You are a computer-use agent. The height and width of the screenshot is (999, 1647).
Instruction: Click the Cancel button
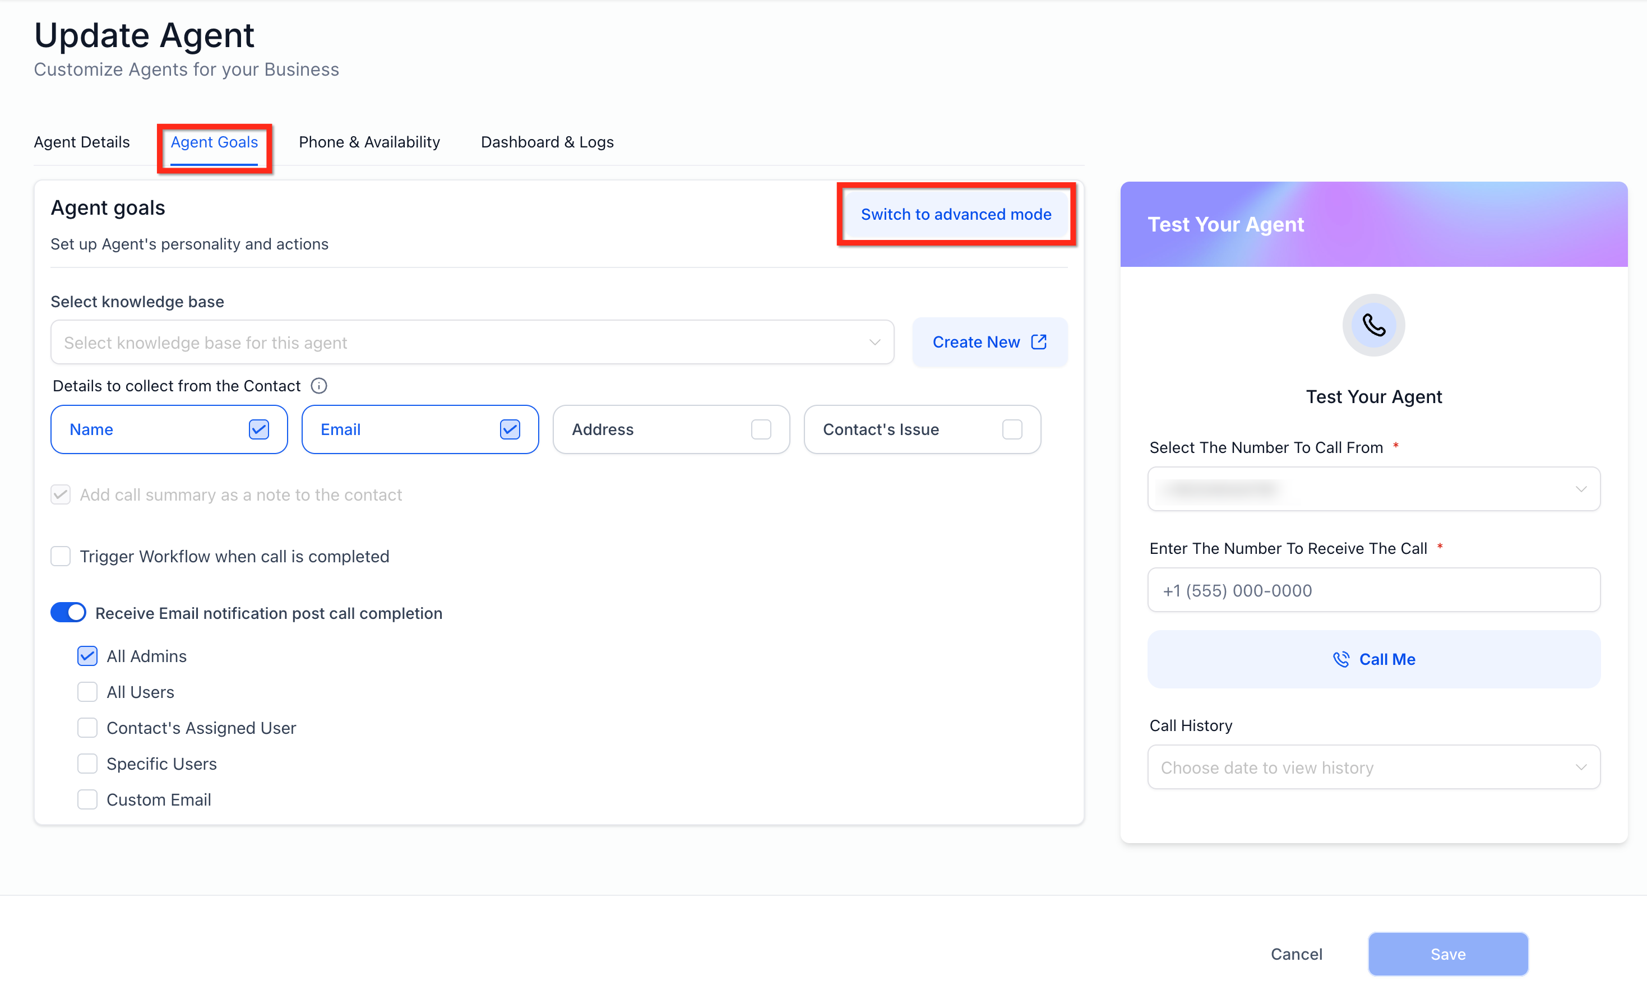(x=1296, y=954)
